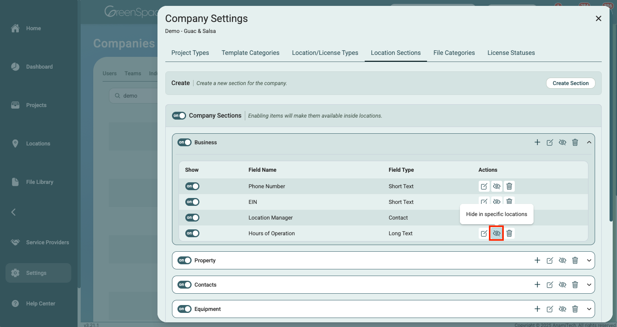Delete the Hours of Operation field
Image resolution: width=617 pixels, height=327 pixels.
pyautogui.click(x=509, y=233)
